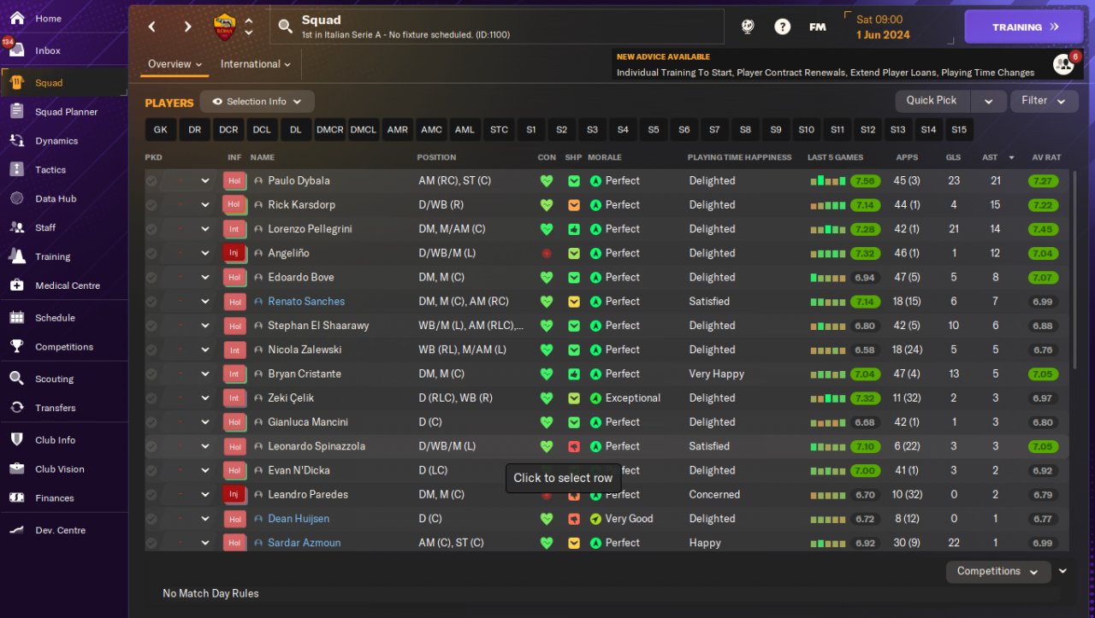Open the help question mark icon

pyautogui.click(x=782, y=26)
